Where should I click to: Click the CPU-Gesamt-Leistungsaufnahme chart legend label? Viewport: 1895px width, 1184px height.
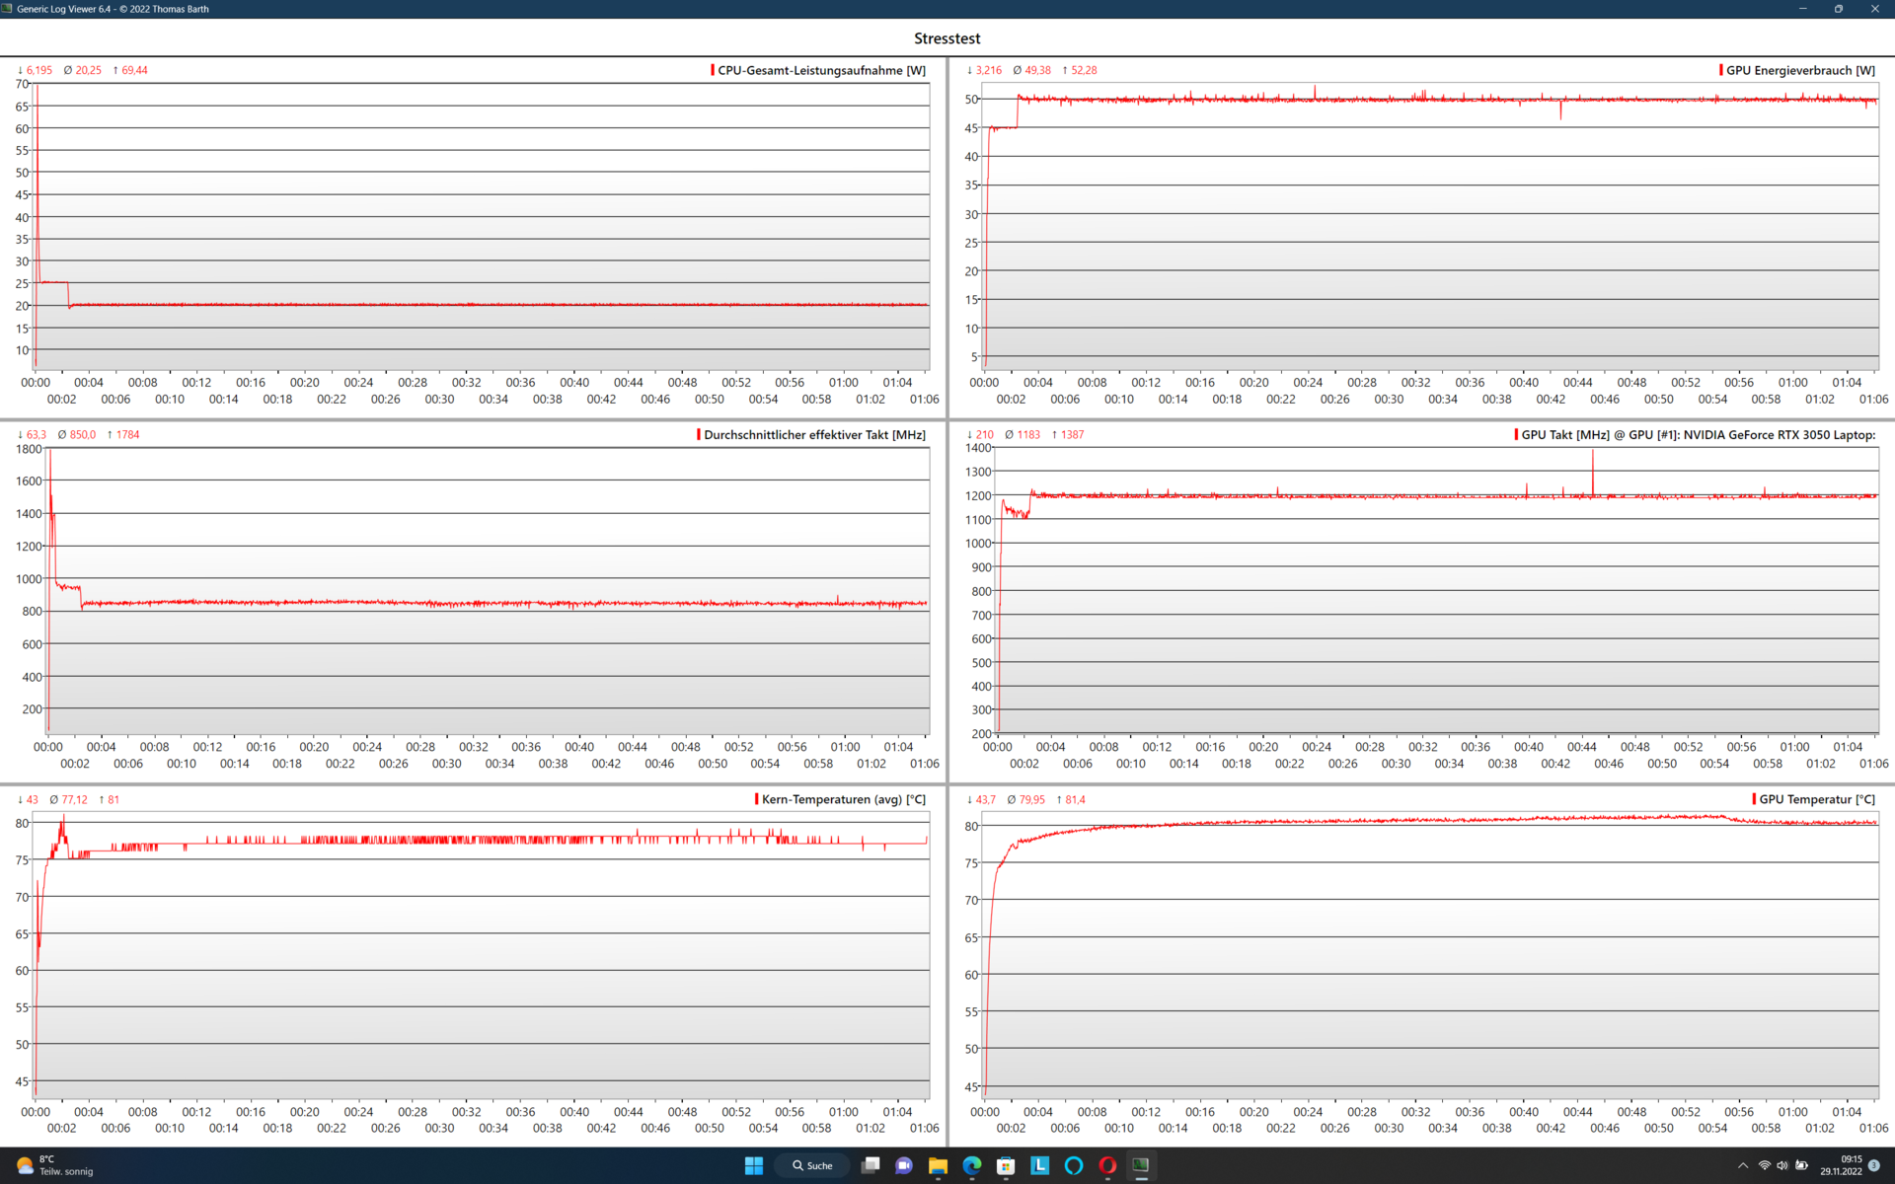coord(820,70)
